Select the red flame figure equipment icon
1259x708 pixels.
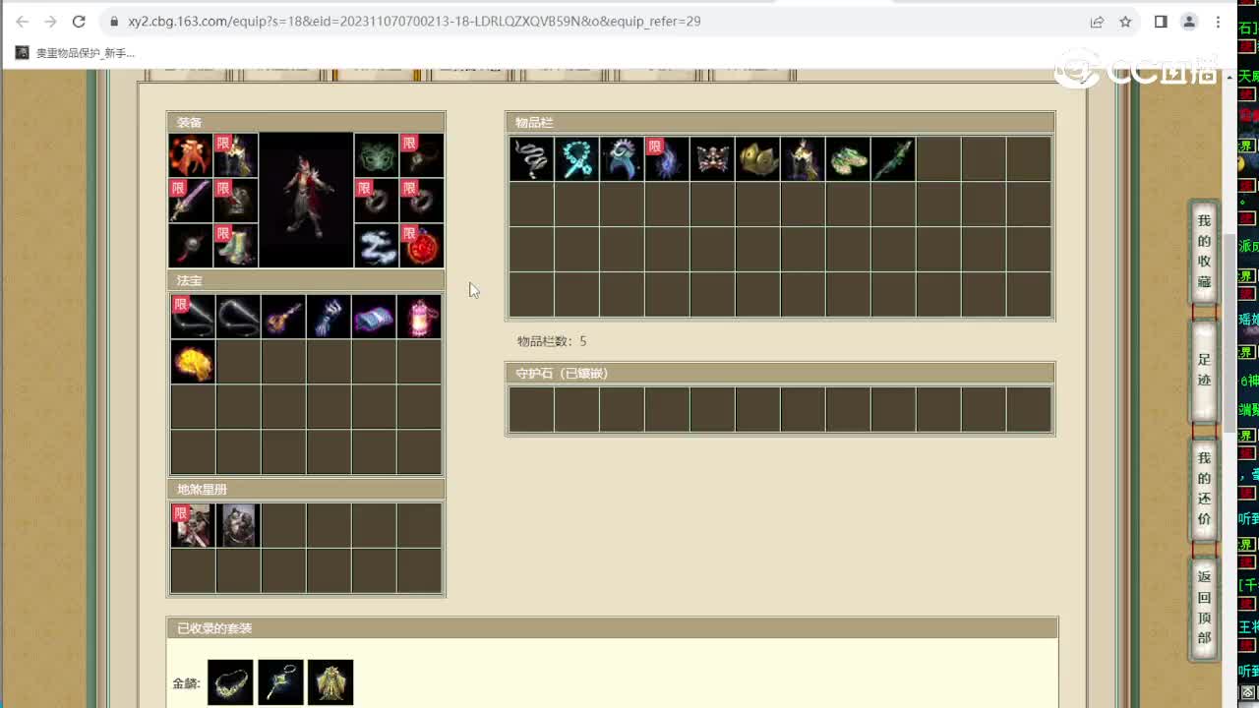coord(192,156)
